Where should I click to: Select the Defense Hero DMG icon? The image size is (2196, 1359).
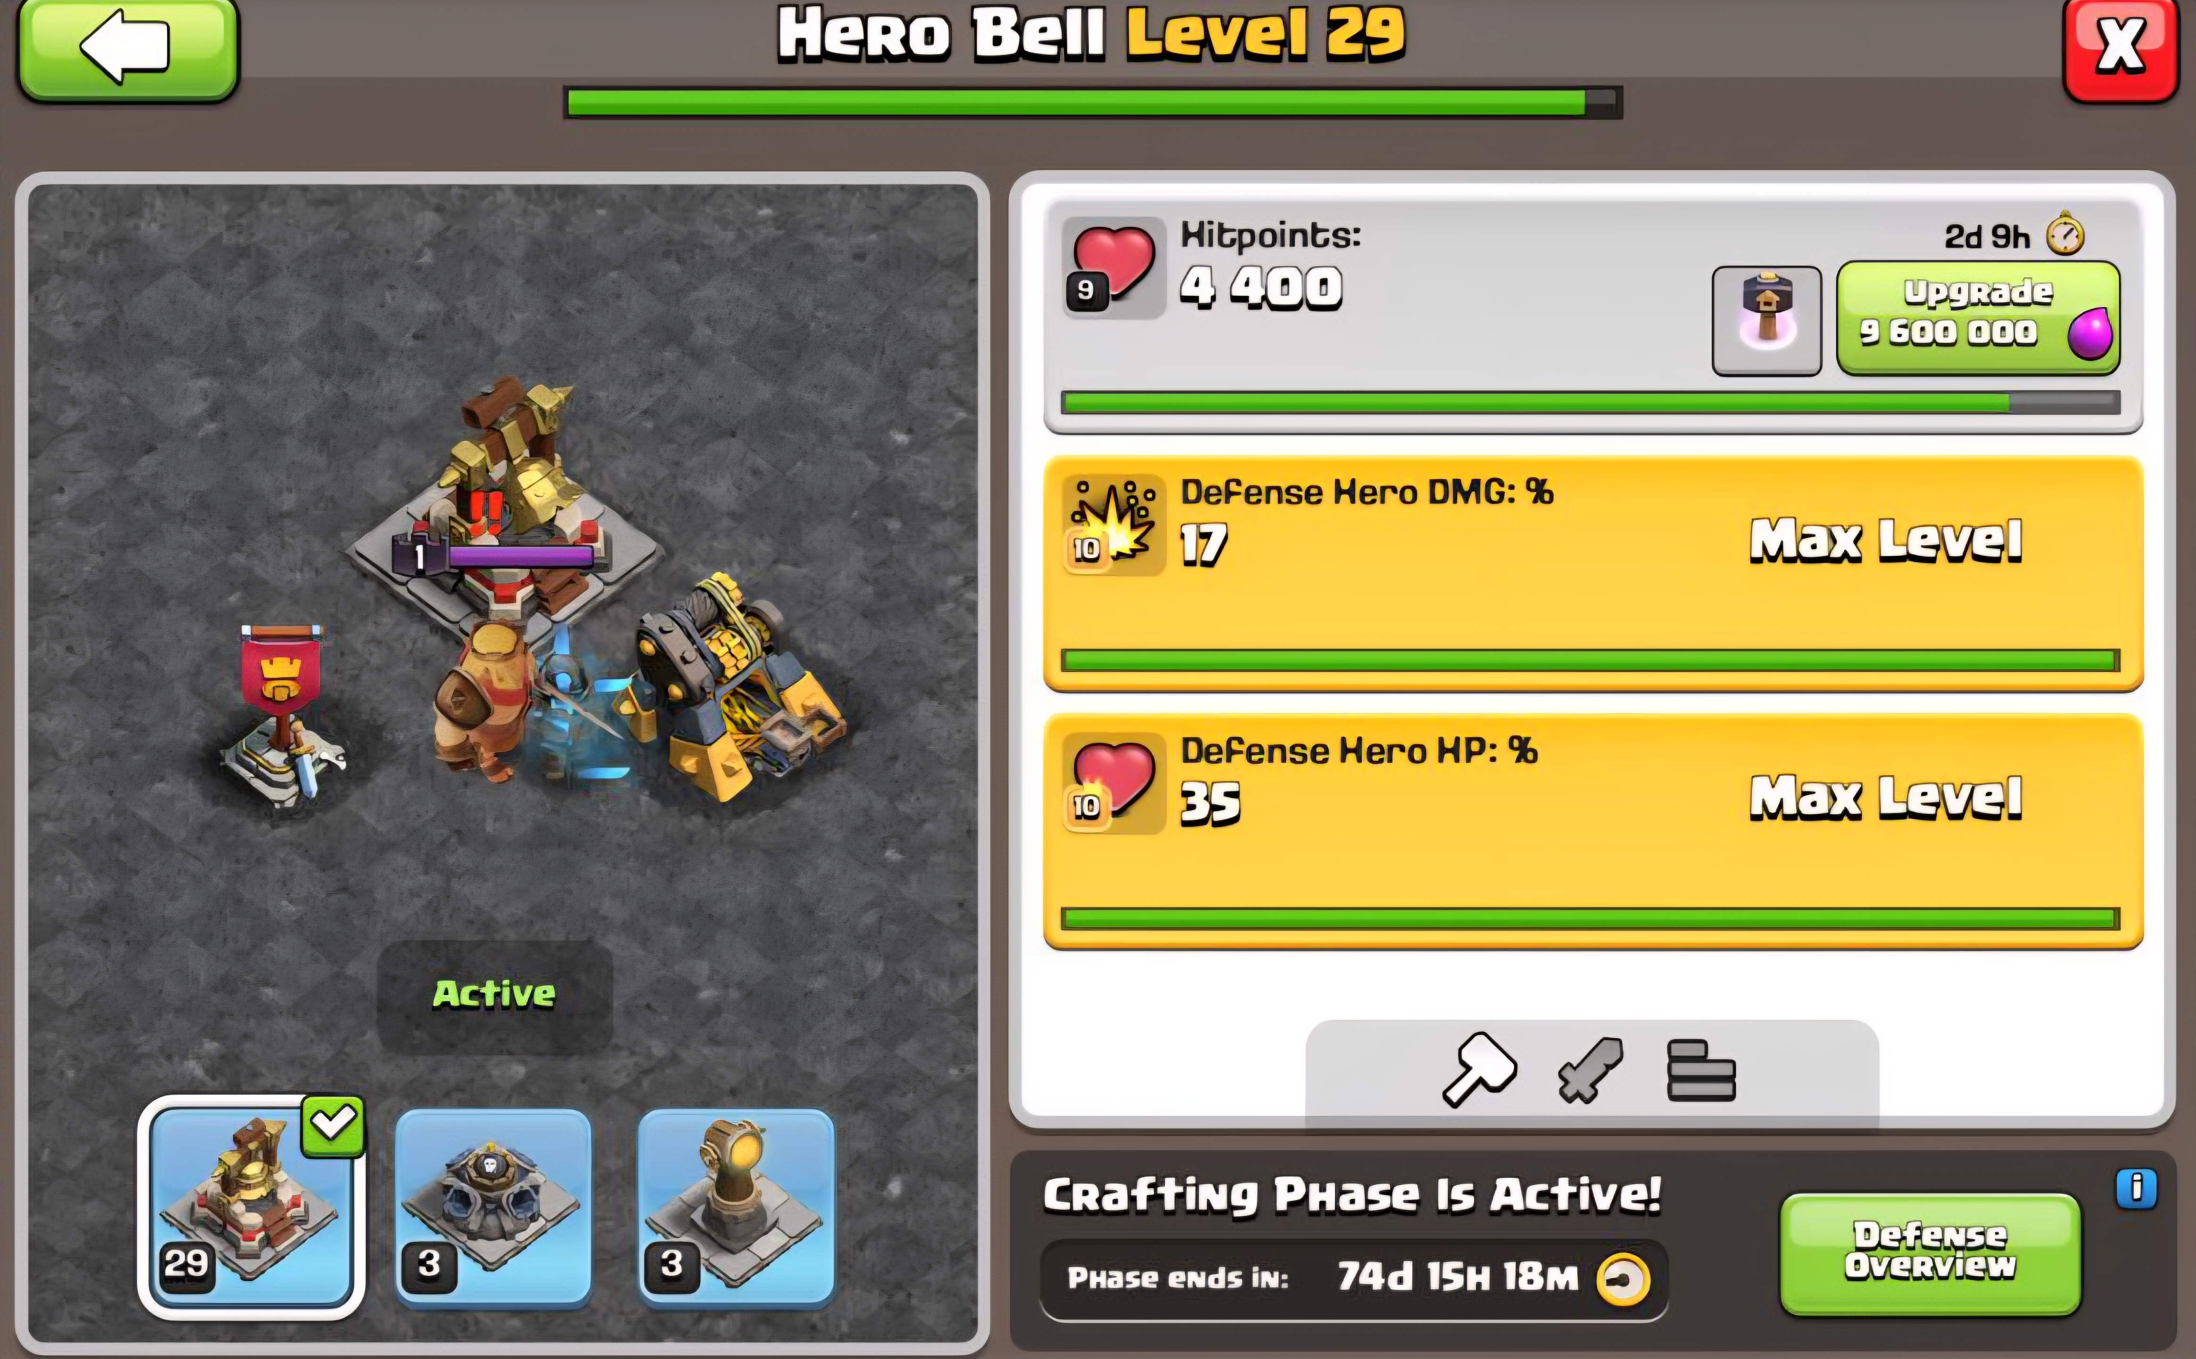point(1113,525)
